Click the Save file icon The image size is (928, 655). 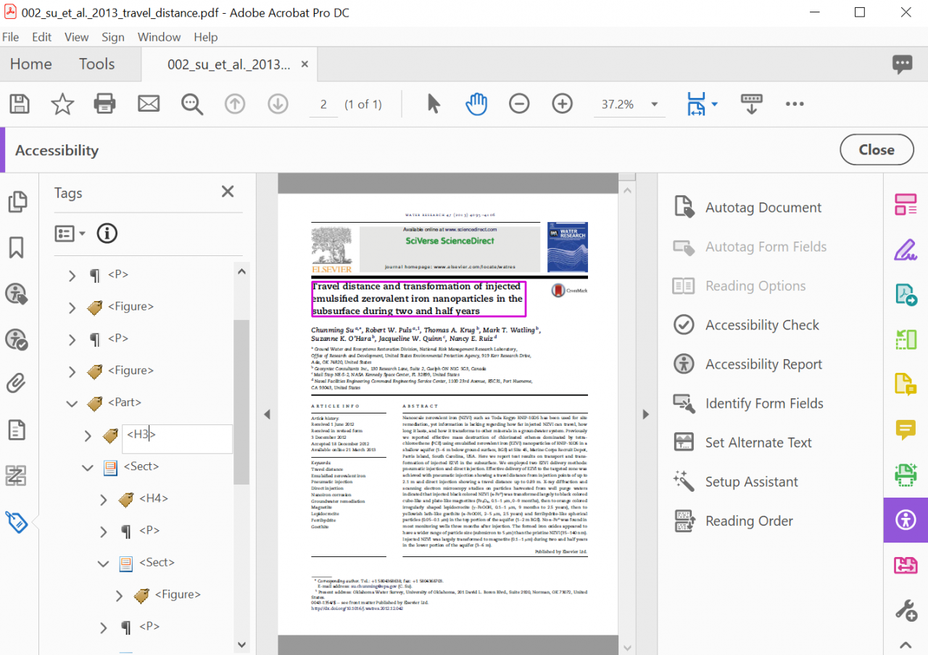19,104
